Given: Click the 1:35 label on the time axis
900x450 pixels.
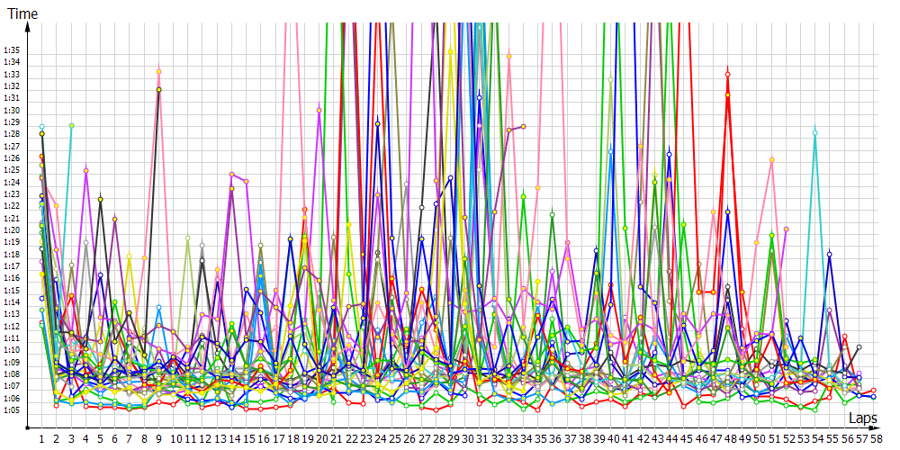Looking at the screenshot, I should click(13, 49).
